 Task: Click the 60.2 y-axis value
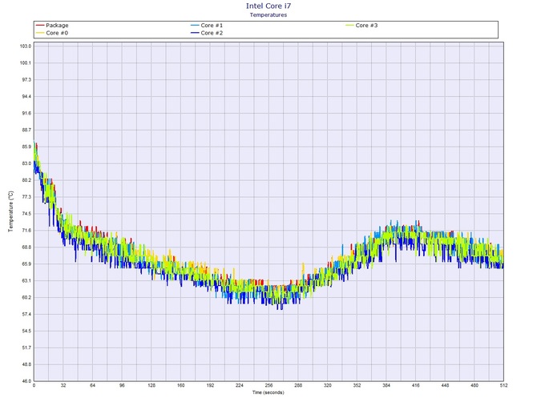pyautogui.click(x=26, y=298)
